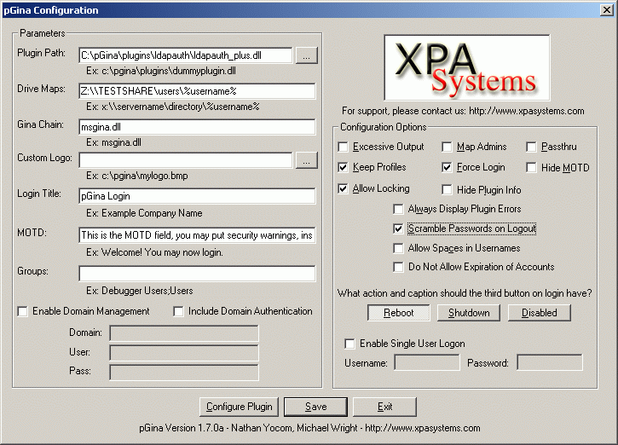
Task: Browse for the Plugin Path file
Action: click(x=306, y=55)
